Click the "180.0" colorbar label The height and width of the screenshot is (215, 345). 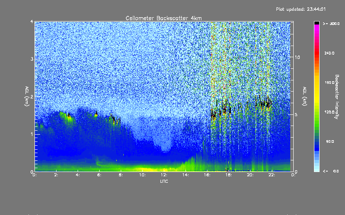(x=329, y=83)
